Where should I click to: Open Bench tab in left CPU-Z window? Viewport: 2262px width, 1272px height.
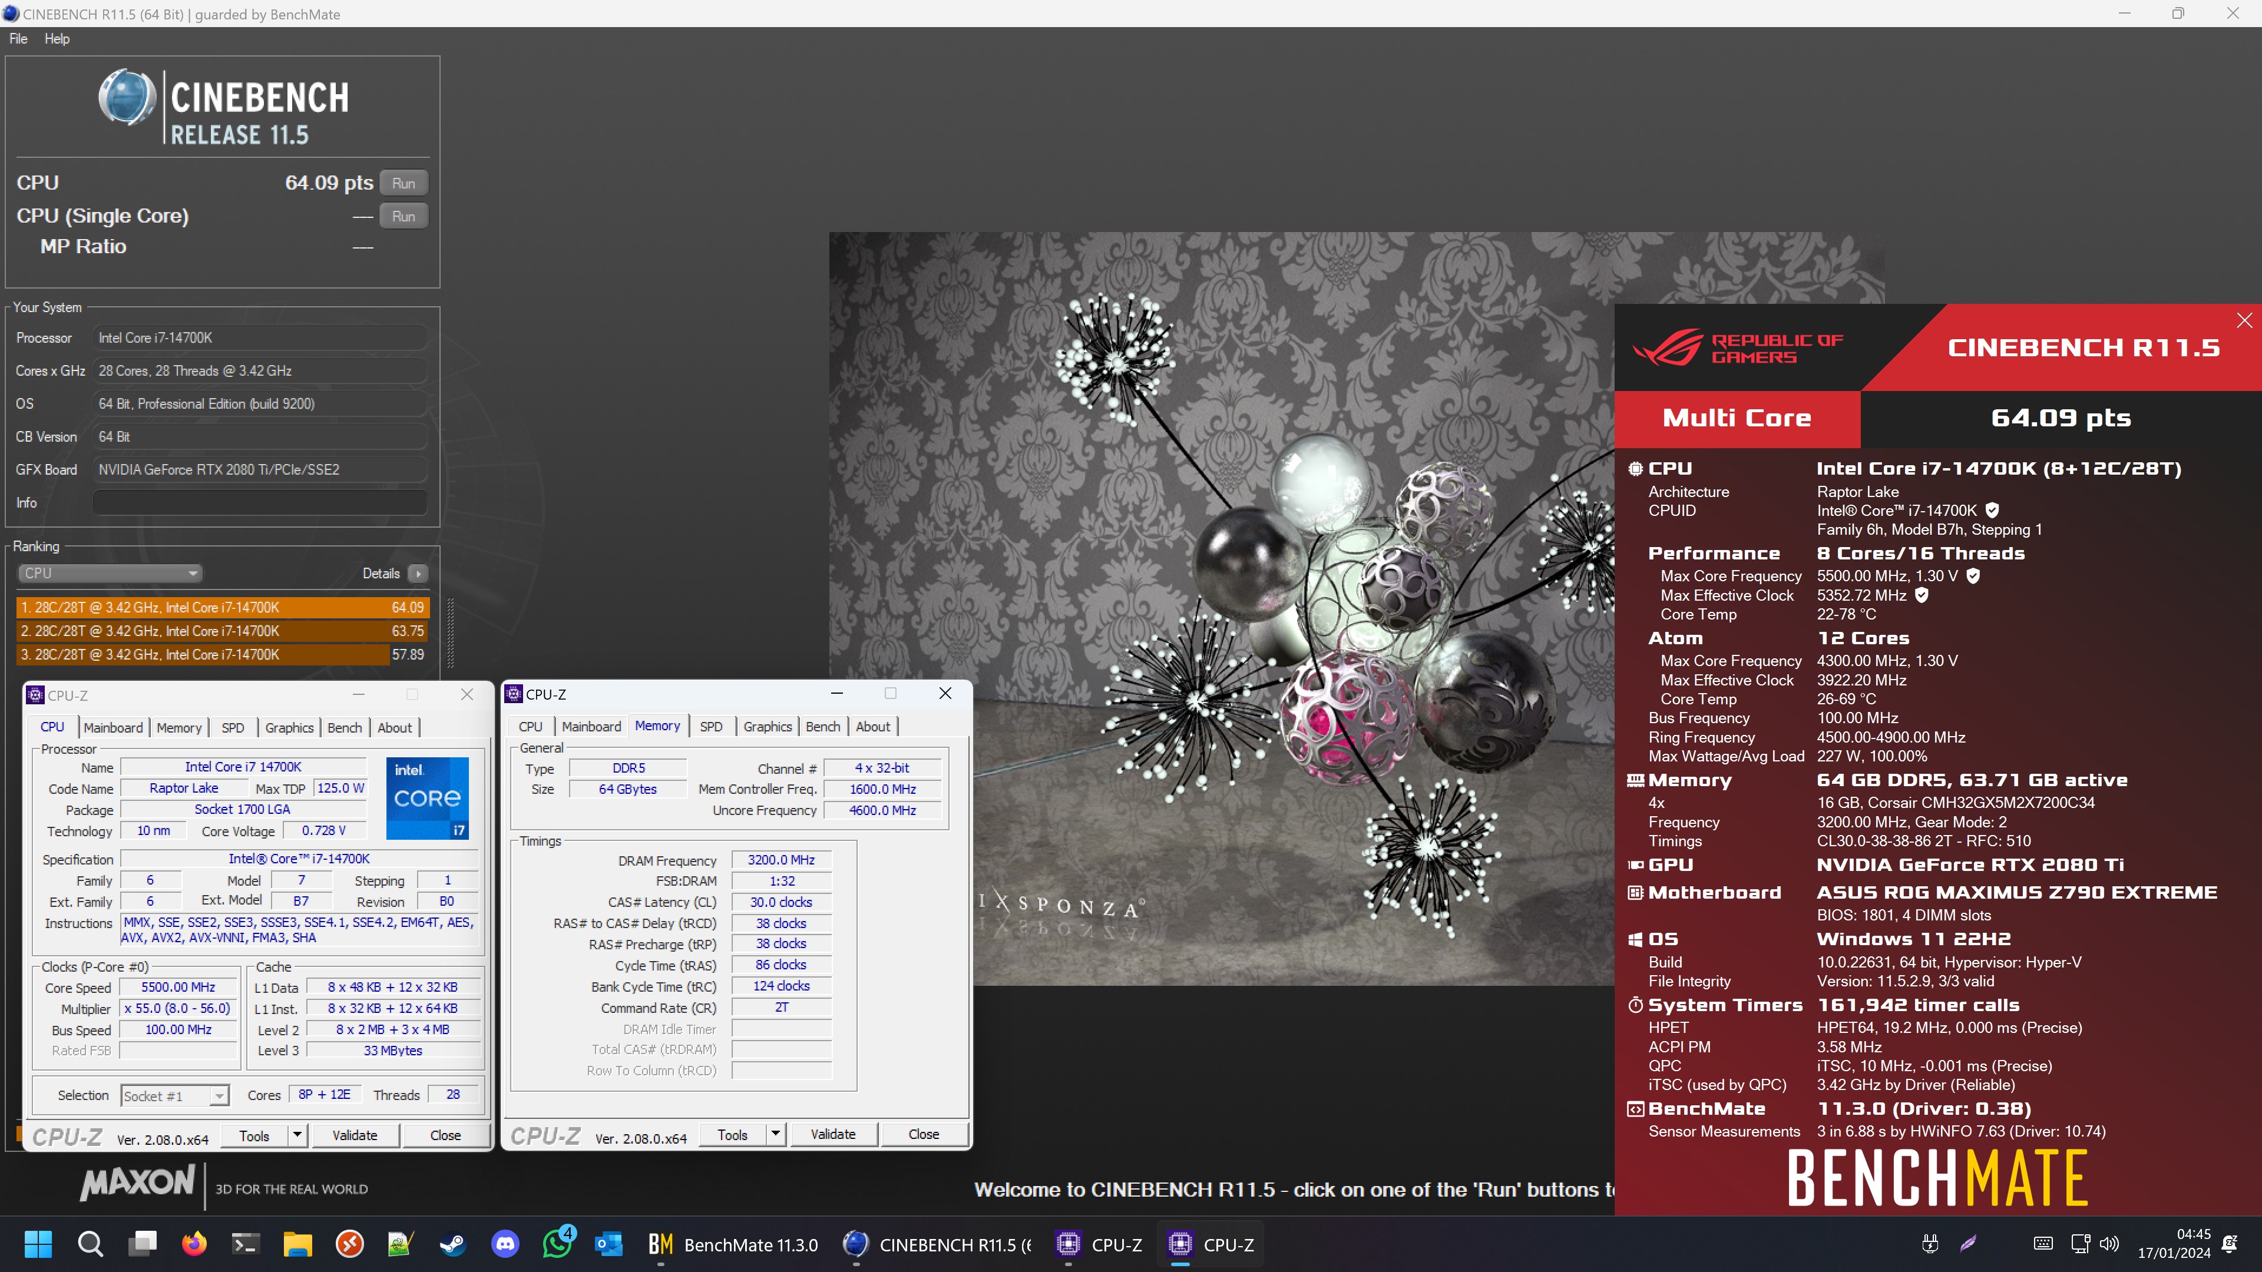tap(344, 728)
